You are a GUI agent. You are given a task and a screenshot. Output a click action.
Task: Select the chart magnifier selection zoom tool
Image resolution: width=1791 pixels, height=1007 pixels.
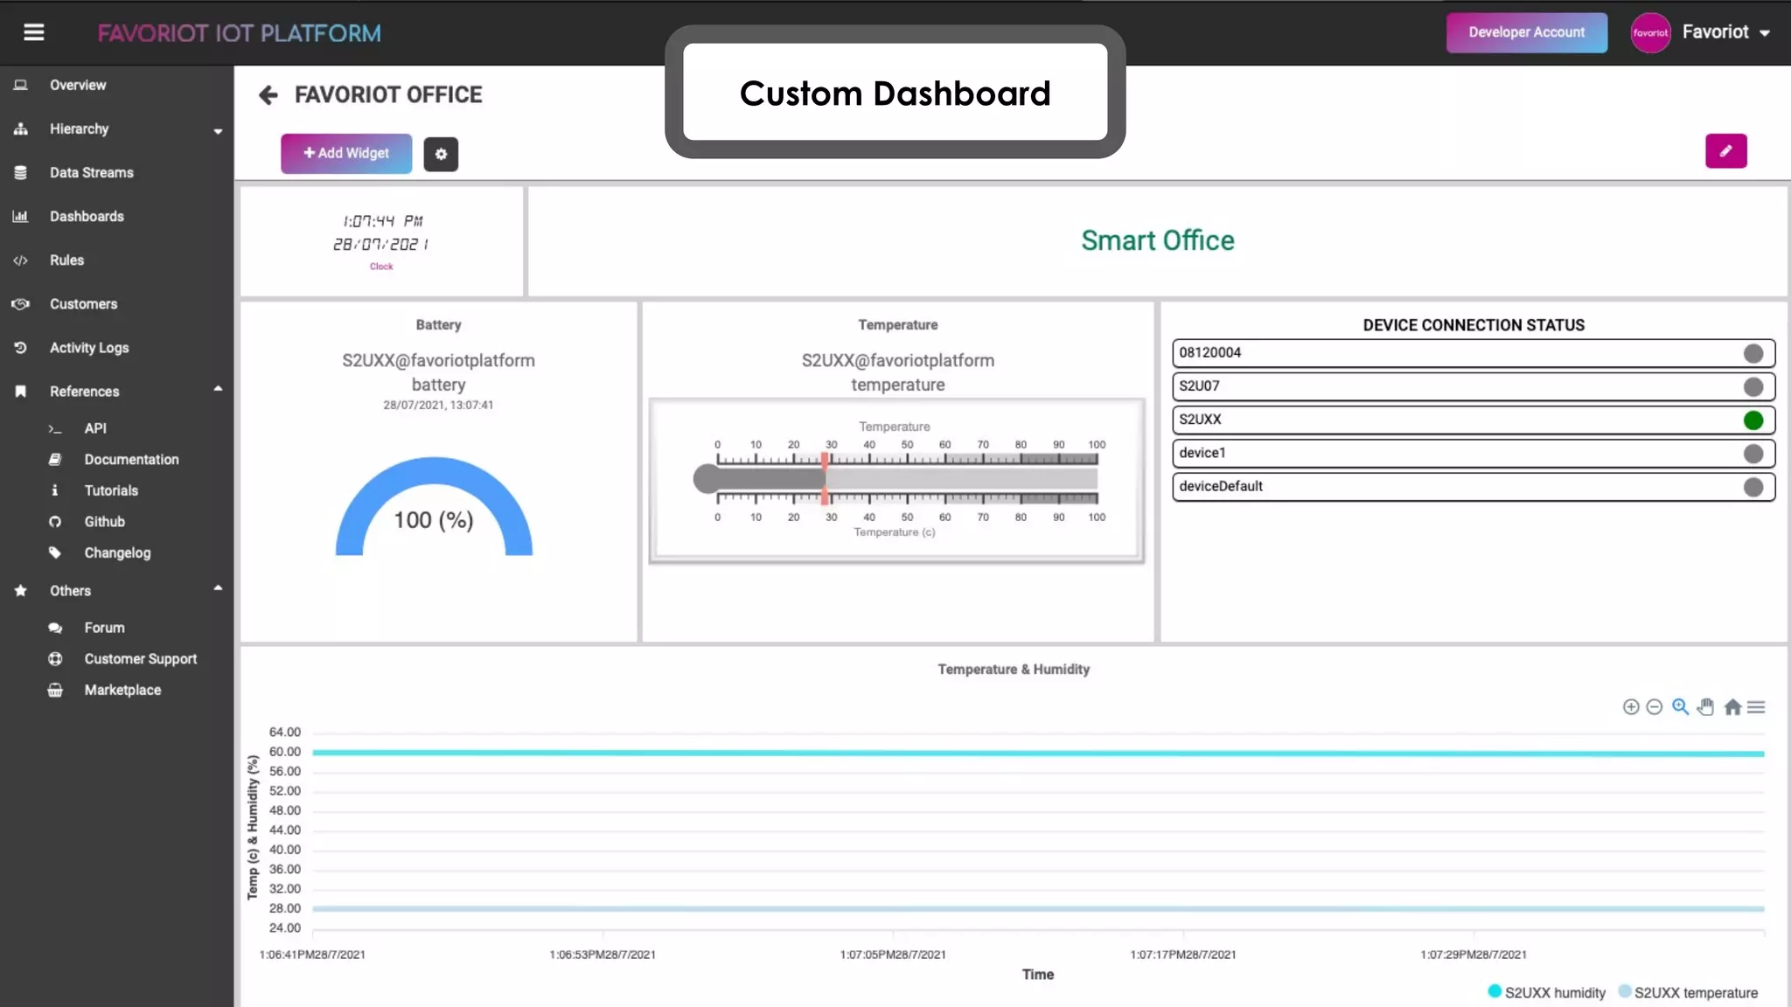[x=1680, y=706]
